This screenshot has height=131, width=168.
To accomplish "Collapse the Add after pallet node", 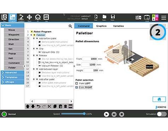I will pos(37,79).
